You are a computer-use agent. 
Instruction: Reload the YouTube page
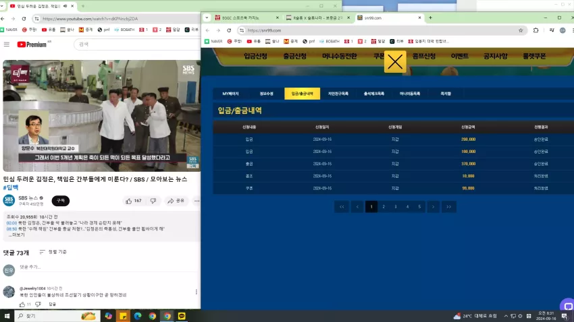[24, 19]
